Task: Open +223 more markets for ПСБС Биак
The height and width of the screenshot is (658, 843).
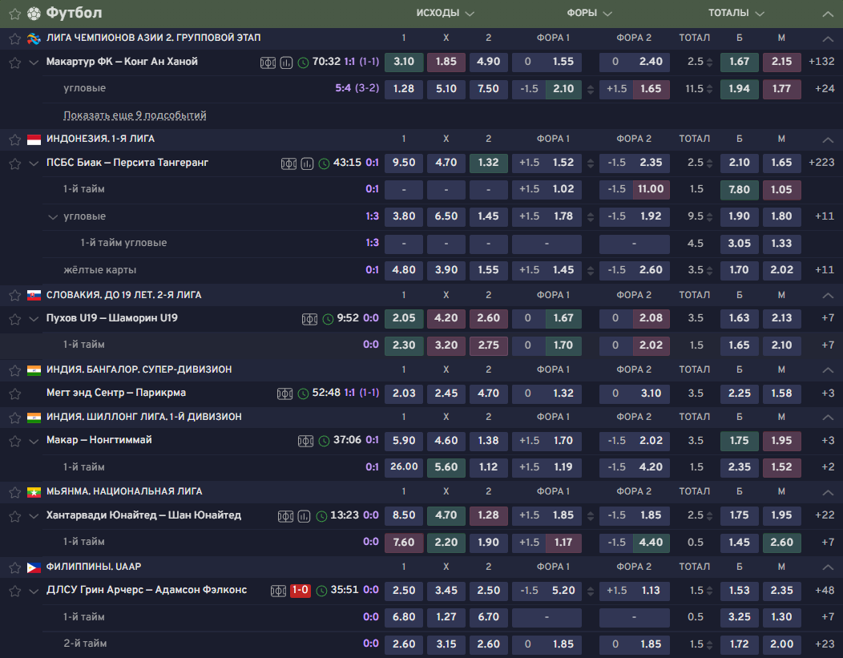Action: click(x=822, y=163)
